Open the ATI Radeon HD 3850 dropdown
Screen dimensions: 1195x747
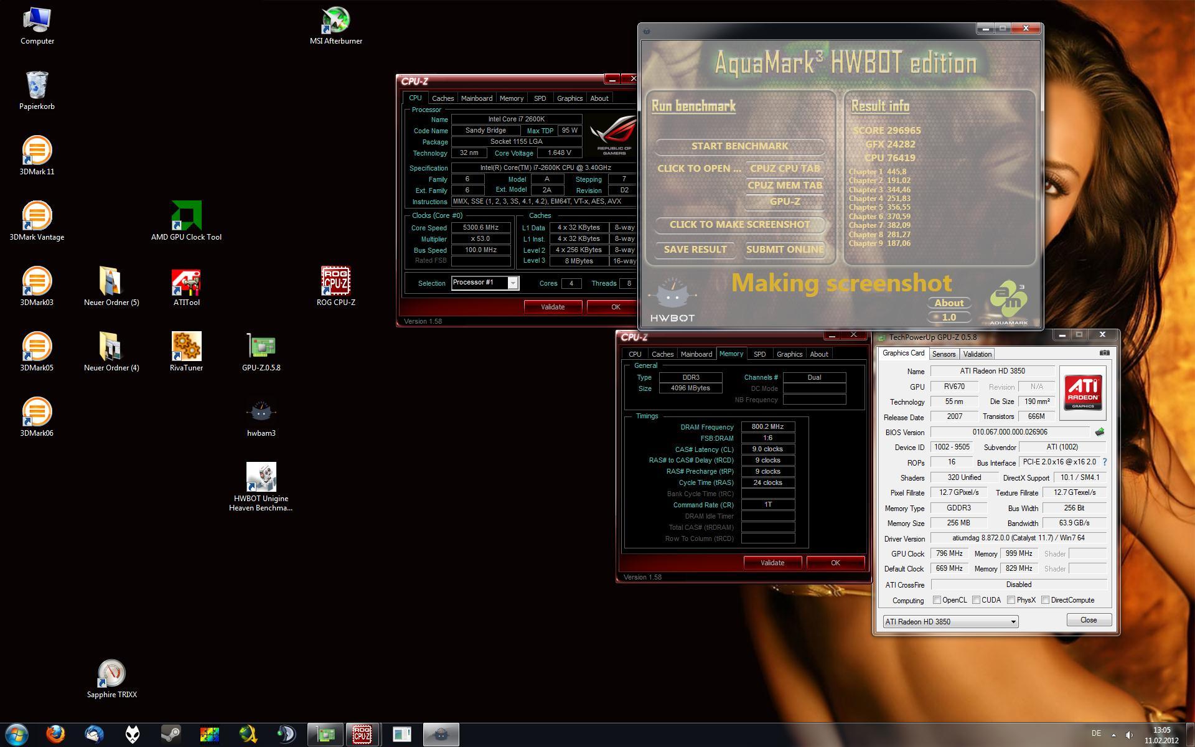click(x=950, y=621)
